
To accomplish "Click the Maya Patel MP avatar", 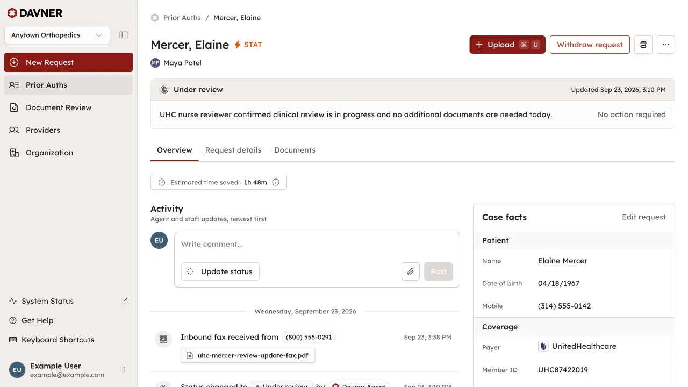I will click(x=155, y=63).
